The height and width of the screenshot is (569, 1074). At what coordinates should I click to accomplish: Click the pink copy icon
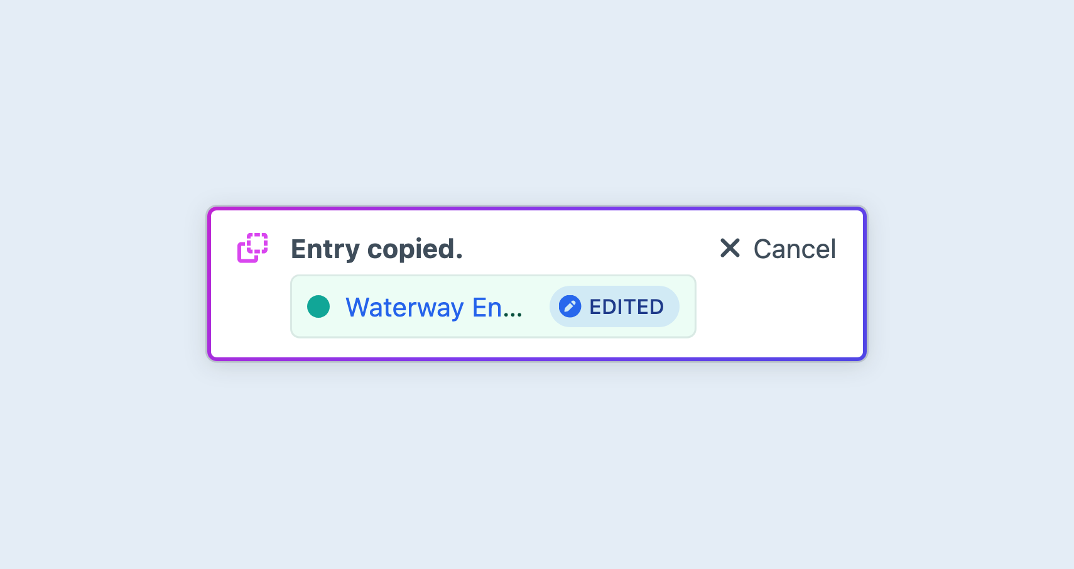click(252, 248)
